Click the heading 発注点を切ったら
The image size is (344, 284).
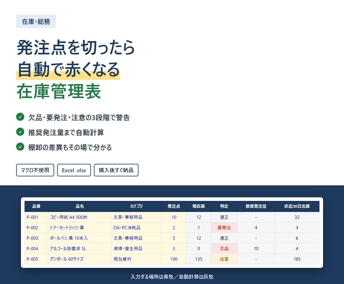[76, 48]
